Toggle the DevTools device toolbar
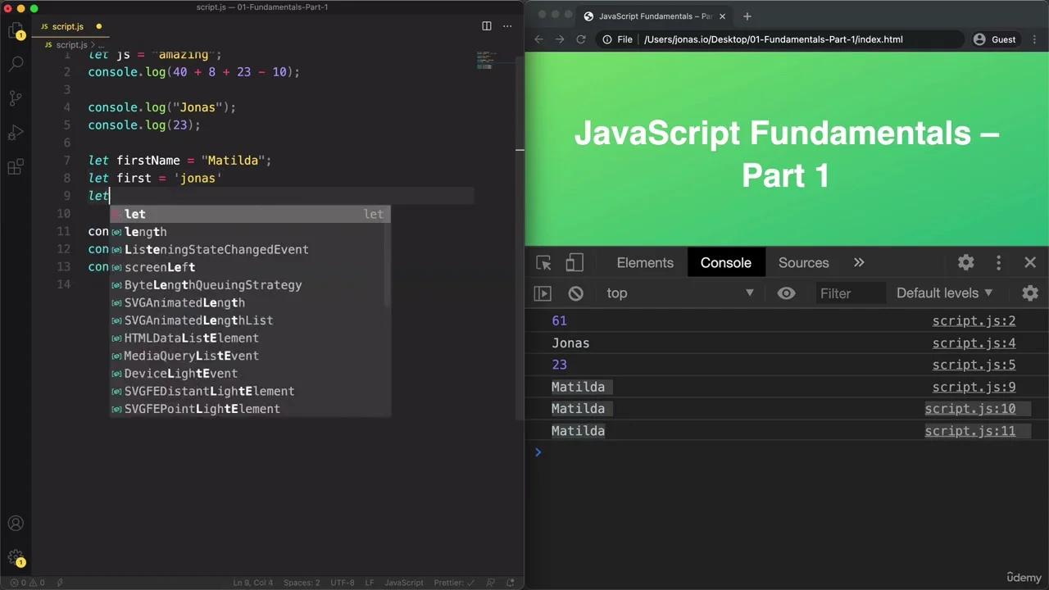 pos(574,263)
